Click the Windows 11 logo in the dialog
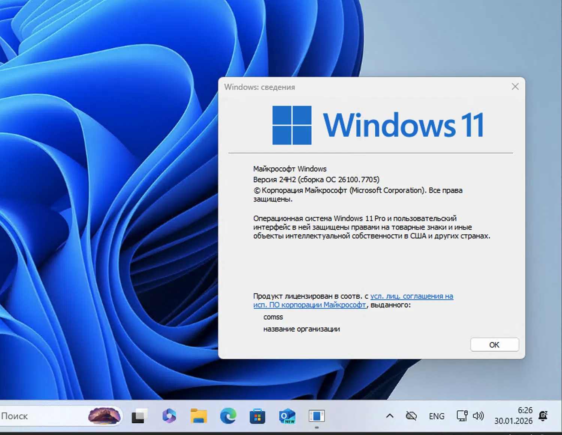This screenshot has height=435, width=562. tap(291, 125)
